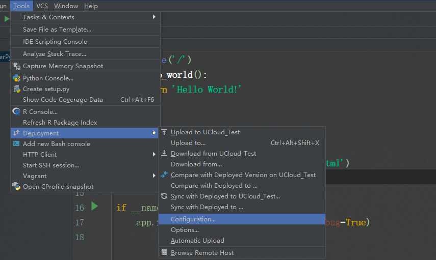Click the Sync with Deployed to UCloud_Test icon
Image resolution: width=436 pixels, height=260 pixels.
pos(164,196)
